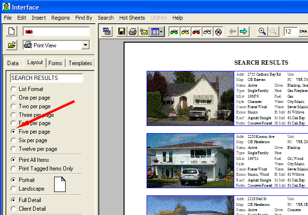Open the Print View dropdown

coord(85,45)
